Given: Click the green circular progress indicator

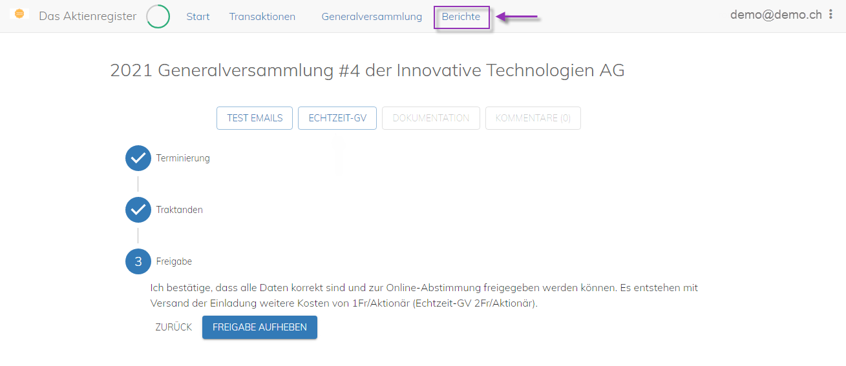Looking at the screenshot, I should click(158, 17).
